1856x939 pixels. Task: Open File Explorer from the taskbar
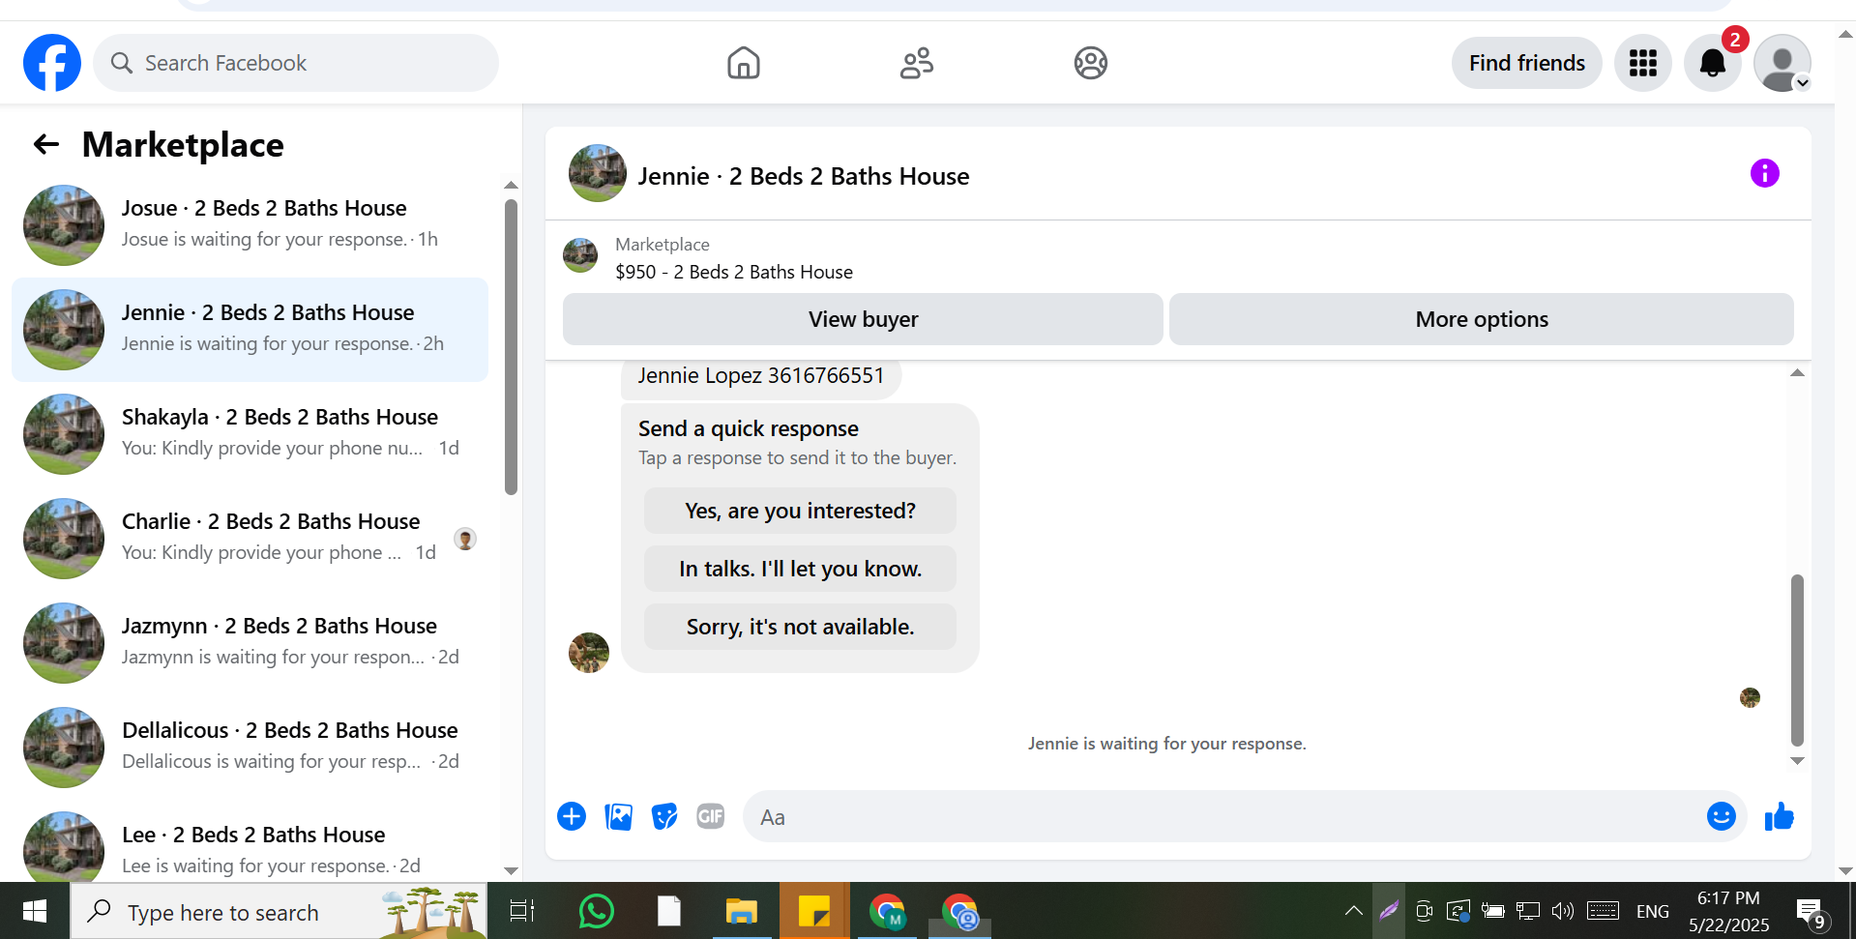742,911
